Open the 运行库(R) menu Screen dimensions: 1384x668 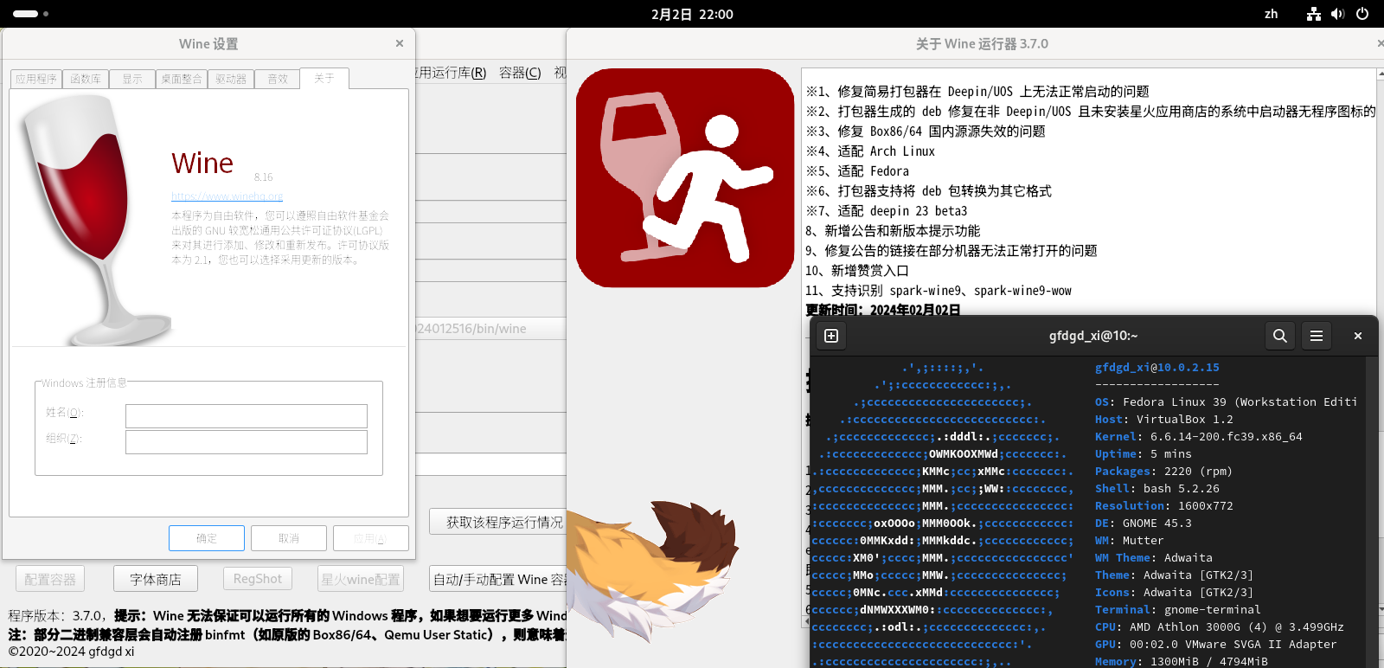(451, 73)
